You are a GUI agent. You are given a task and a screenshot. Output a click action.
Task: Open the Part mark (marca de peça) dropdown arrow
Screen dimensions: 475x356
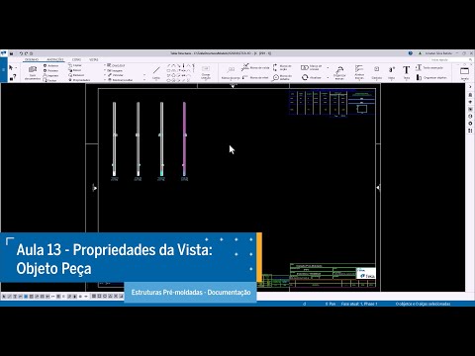328,68
